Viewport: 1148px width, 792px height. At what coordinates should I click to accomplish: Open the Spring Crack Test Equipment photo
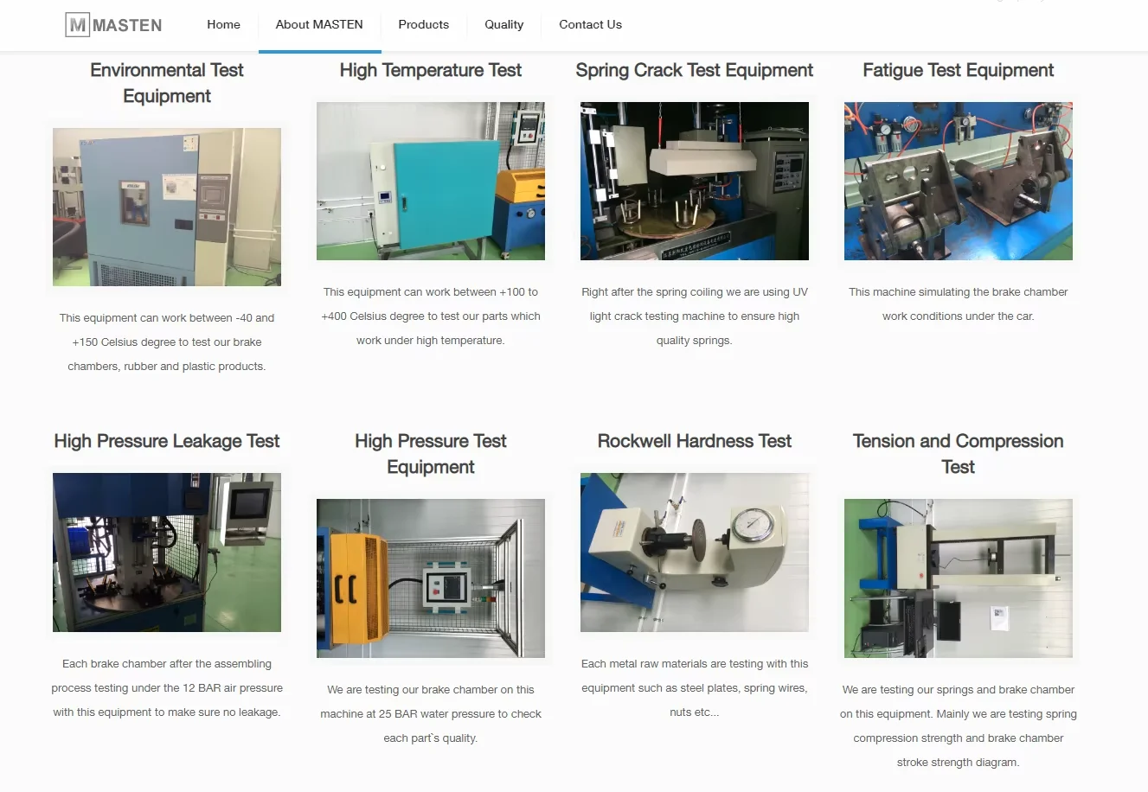[695, 182]
